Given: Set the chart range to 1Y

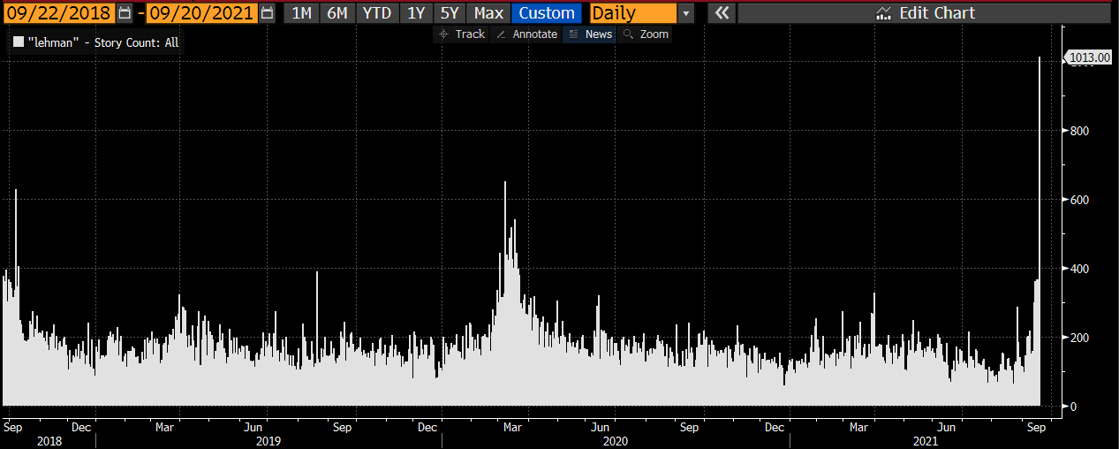Looking at the screenshot, I should (416, 13).
